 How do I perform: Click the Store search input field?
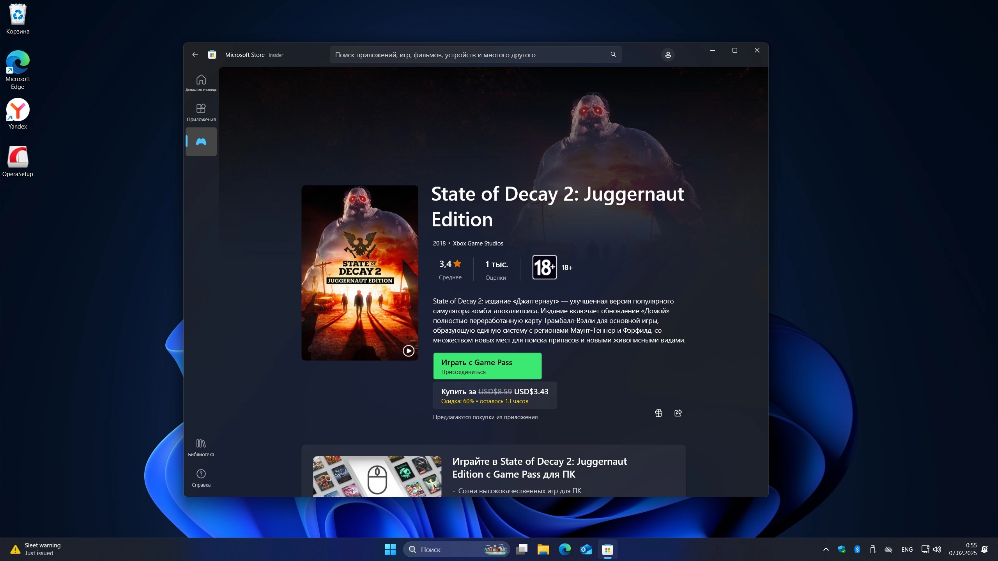(x=468, y=55)
